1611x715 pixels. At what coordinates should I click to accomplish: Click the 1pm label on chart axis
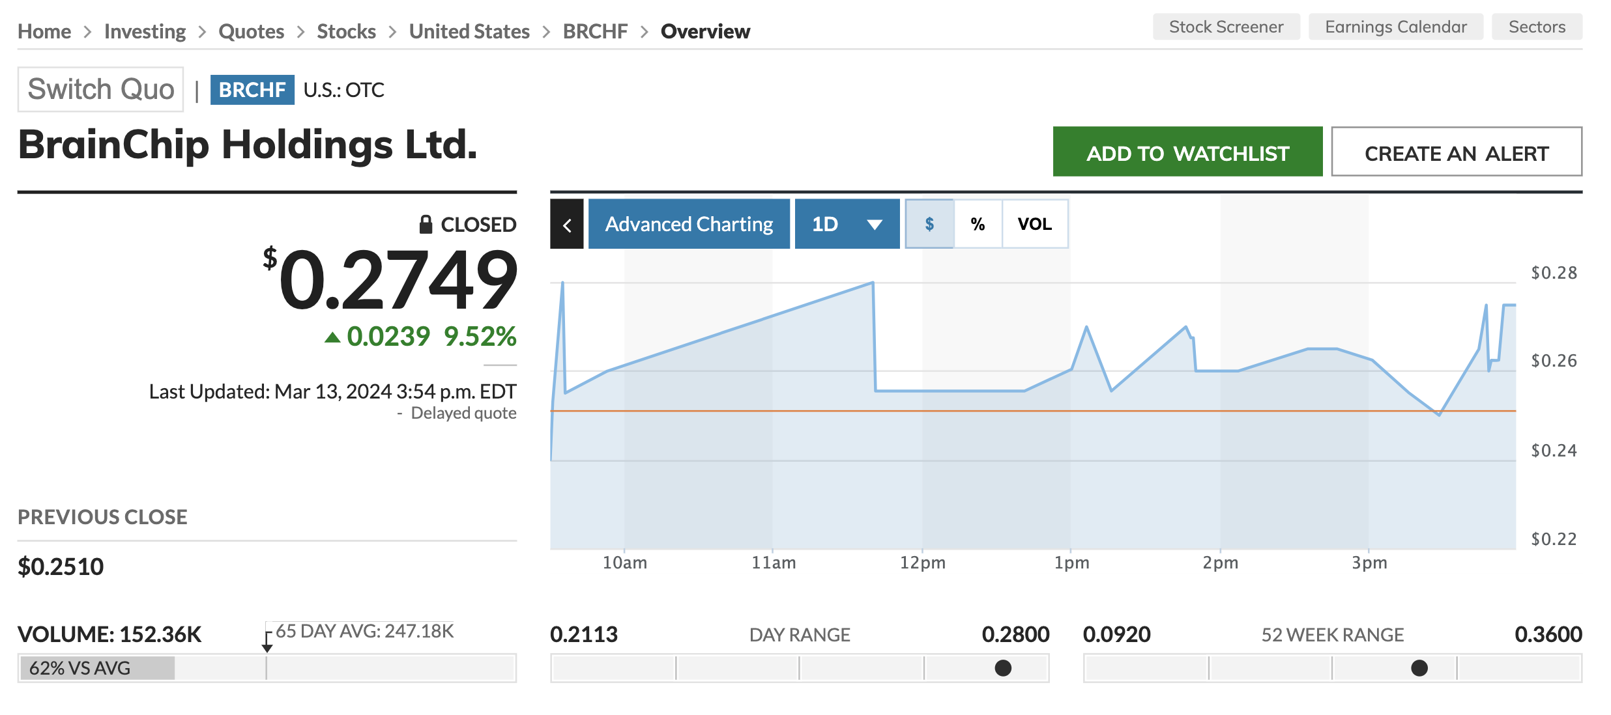1071,563
